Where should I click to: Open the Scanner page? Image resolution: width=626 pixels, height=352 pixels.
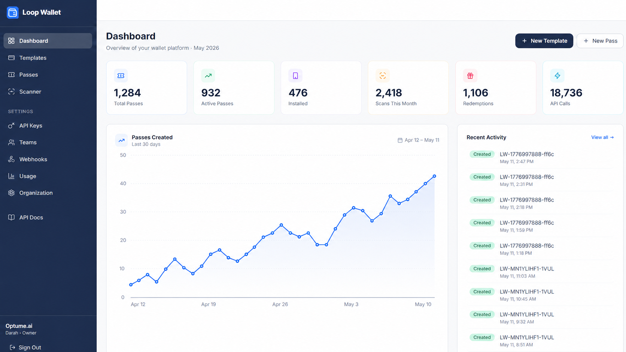coord(48,92)
